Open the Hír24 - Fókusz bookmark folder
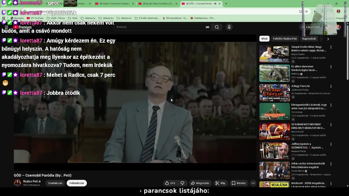Image resolution: width=349 pixels, height=196 pixels. [x=56, y=18]
